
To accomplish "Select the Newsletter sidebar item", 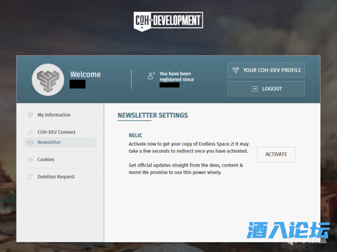I will coord(49,143).
